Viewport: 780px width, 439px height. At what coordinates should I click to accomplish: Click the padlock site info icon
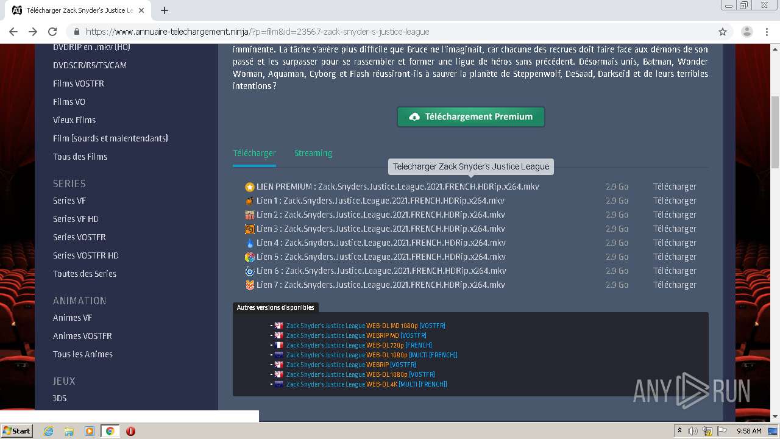pyautogui.click(x=77, y=32)
